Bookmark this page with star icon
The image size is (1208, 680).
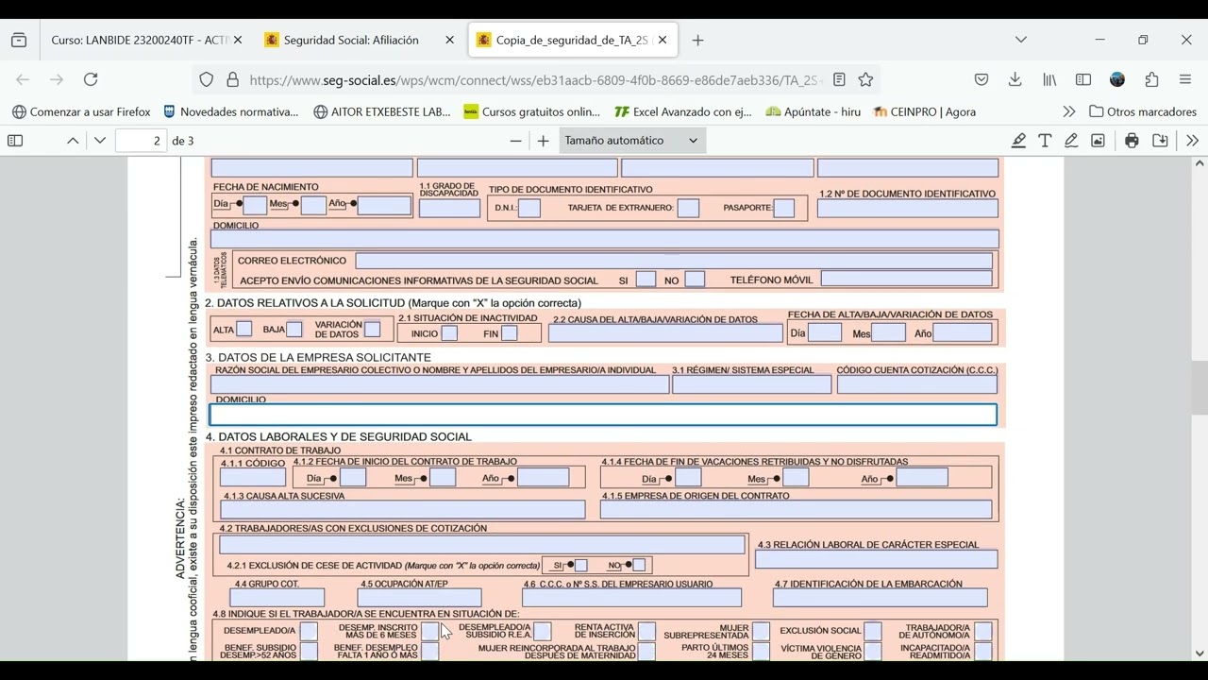tap(865, 79)
